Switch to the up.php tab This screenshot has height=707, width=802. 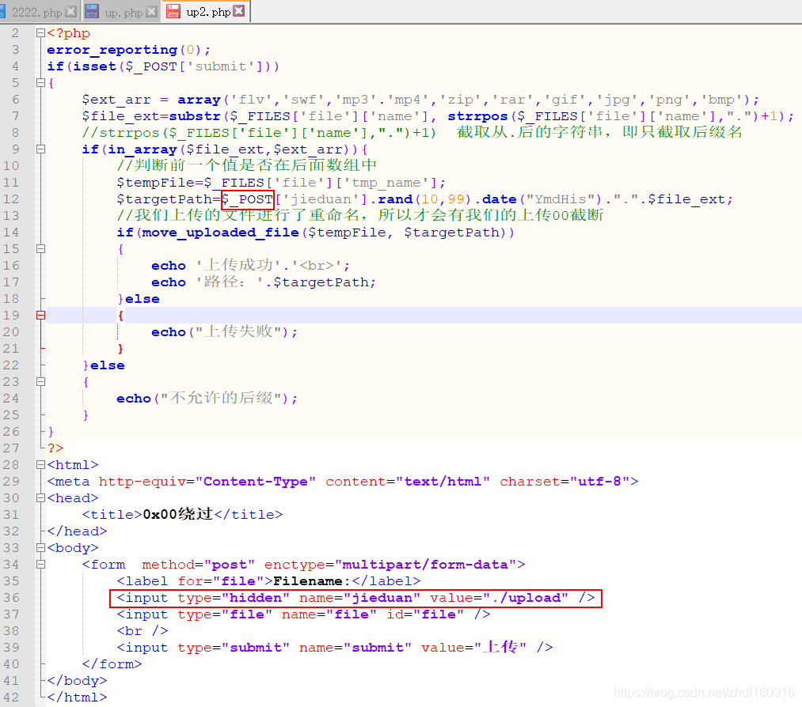point(123,13)
